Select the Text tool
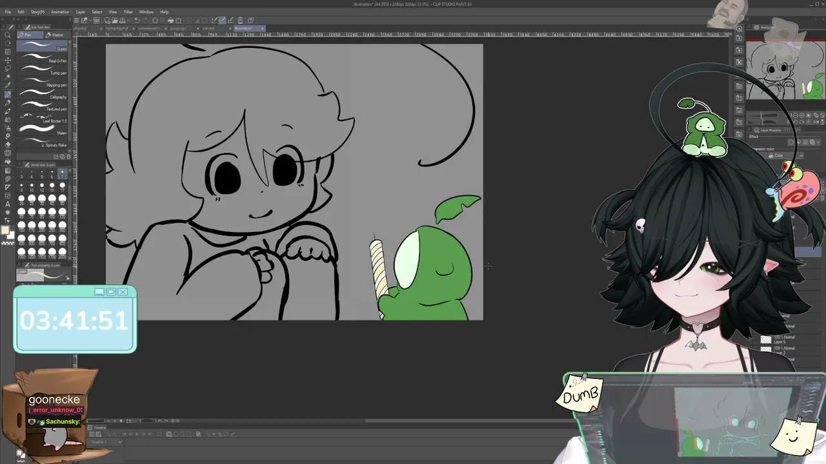Viewport: 826px width, 464px height. click(x=8, y=204)
